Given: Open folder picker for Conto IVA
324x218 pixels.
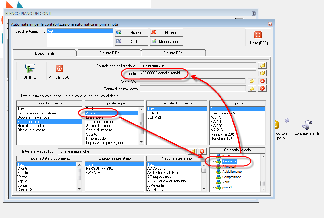Looking at the screenshot, I should [x=252, y=81].
